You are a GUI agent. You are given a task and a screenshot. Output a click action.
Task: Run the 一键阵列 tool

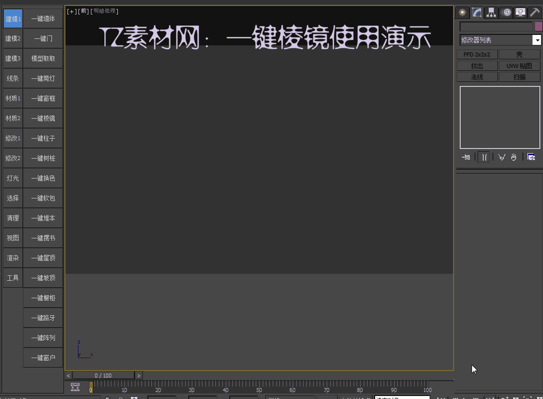pos(43,338)
